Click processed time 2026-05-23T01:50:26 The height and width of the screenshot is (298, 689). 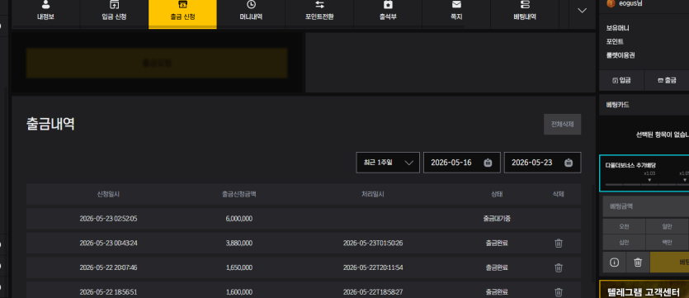coord(373,243)
